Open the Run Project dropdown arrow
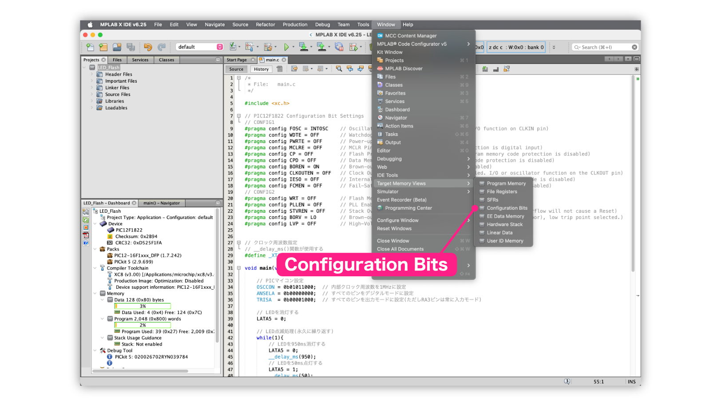Image resolution: width=721 pixels, height=406 pixels. 293,47
